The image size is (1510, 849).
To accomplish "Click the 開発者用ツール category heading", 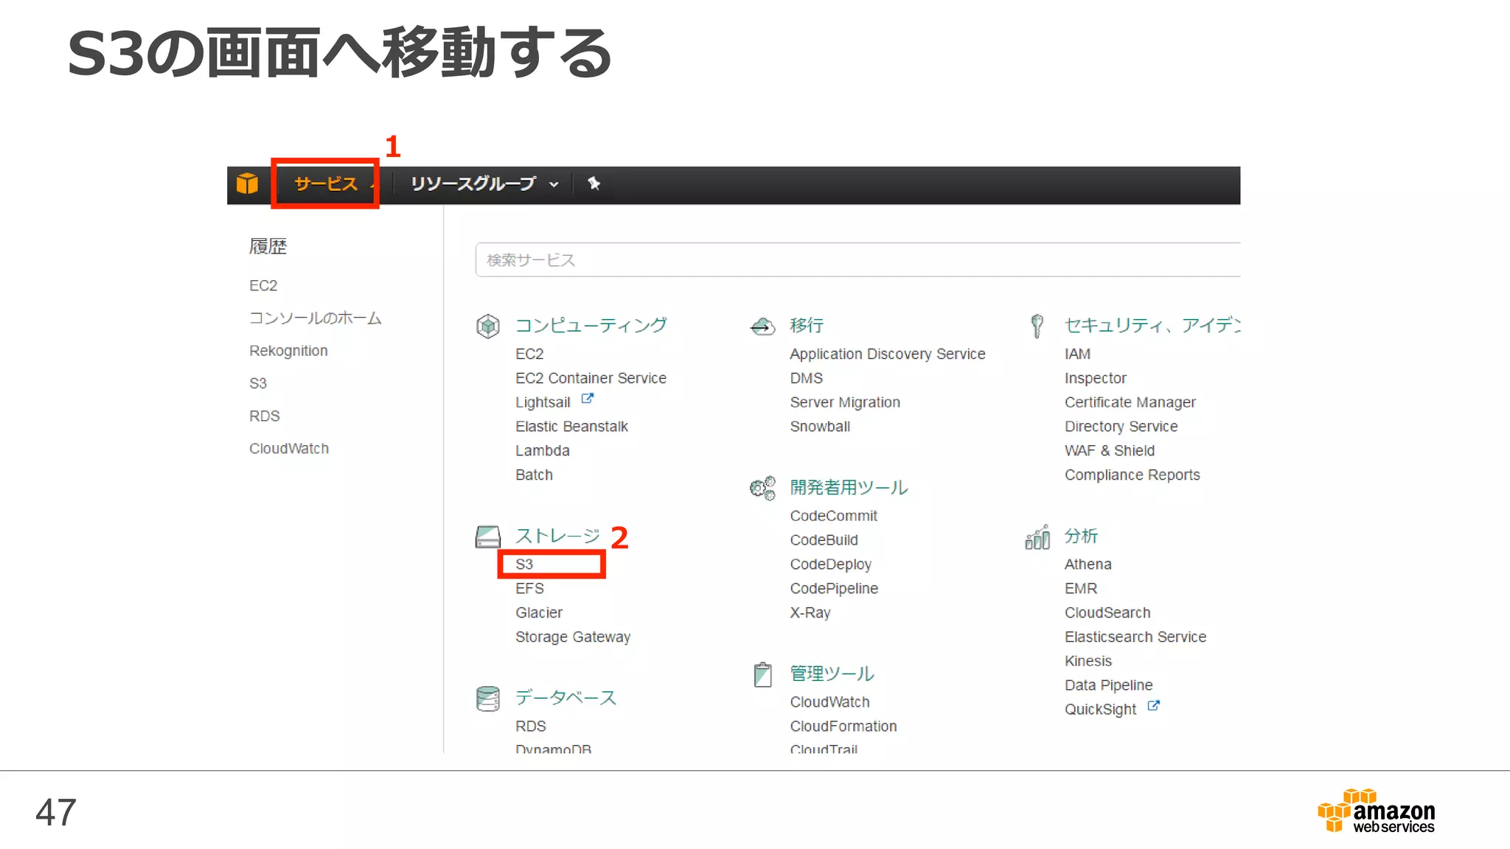I will coord(849,488).
